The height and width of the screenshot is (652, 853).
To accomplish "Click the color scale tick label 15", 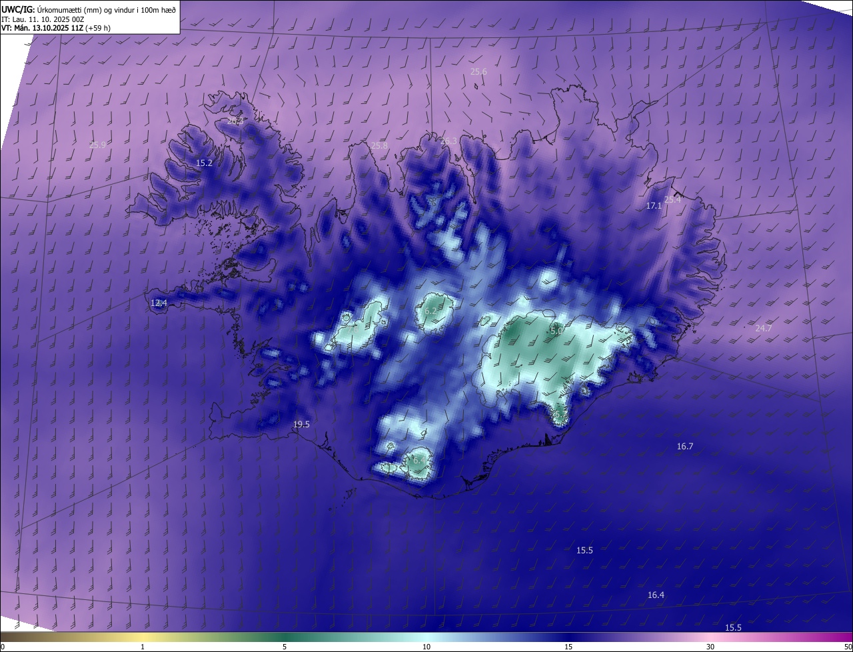I will (568, 647).
